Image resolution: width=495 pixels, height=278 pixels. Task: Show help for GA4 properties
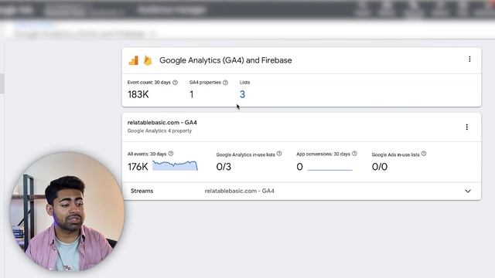point(225,83)
